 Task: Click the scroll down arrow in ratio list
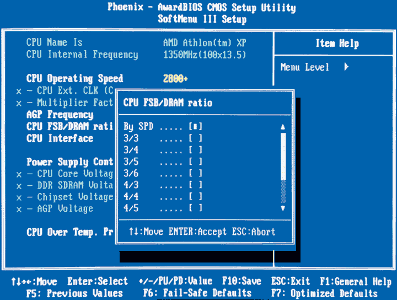[283, 208]
